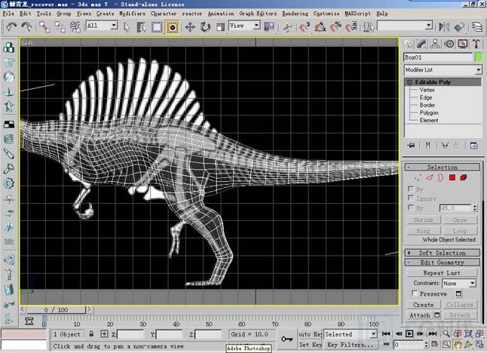
Task: Expand the Soft Selection rollout
Action: [x=443, y=253]
